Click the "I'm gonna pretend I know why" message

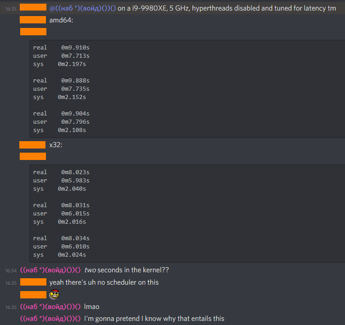[x=154, y=319]
